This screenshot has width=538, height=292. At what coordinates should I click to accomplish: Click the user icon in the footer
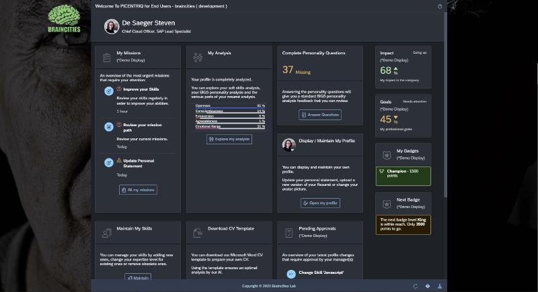(x=440, y=286)
